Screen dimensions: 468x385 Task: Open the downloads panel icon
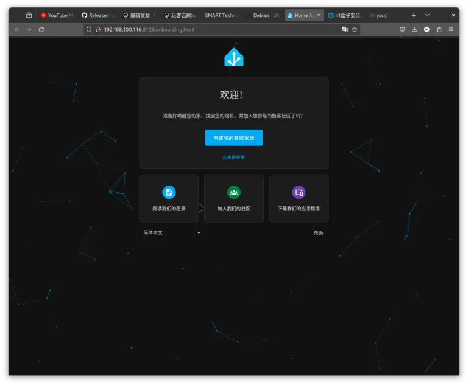[414, 29]
